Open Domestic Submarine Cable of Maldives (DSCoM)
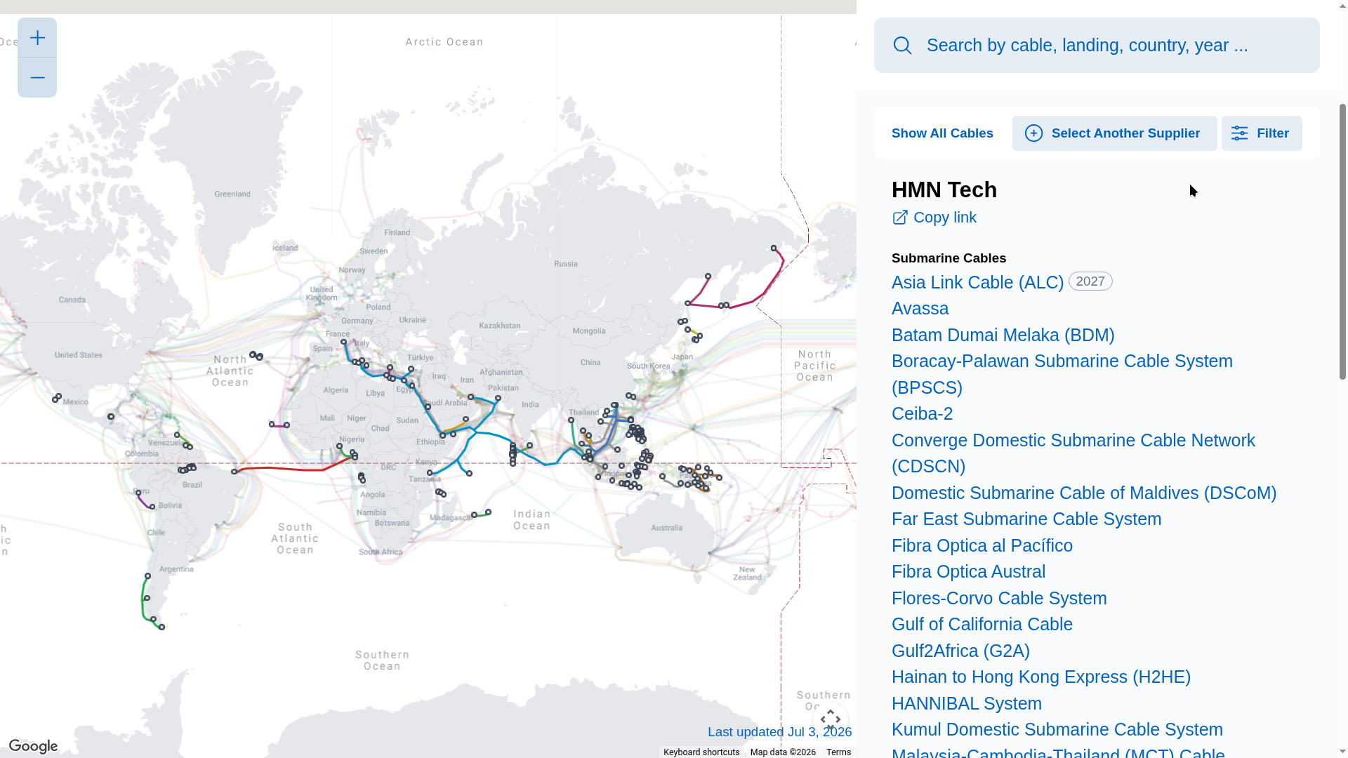1348x758 pixels. [1084, 493]
